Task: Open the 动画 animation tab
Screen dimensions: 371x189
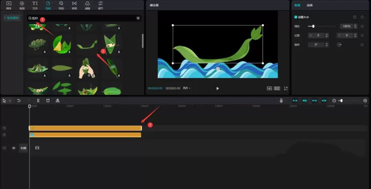Action: click(310, 5)
